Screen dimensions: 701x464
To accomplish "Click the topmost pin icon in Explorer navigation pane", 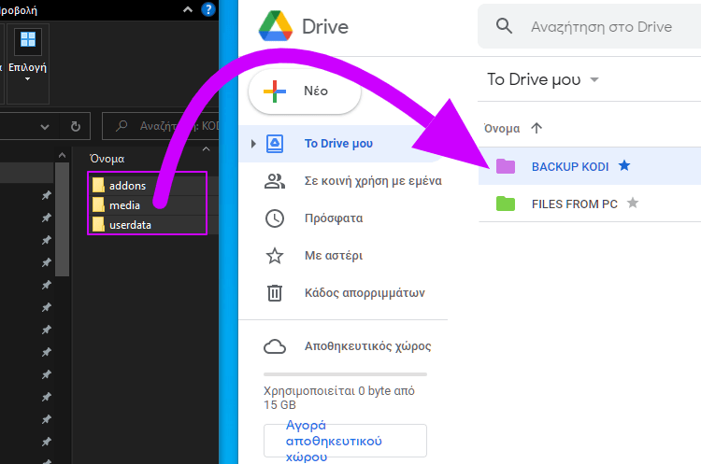I will (x=47, y=196).
